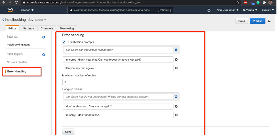Image resolution: width=277 pixels, height=135 pixels.
Task: Expand the Services dropdown menu
Action: coord(27,10)
